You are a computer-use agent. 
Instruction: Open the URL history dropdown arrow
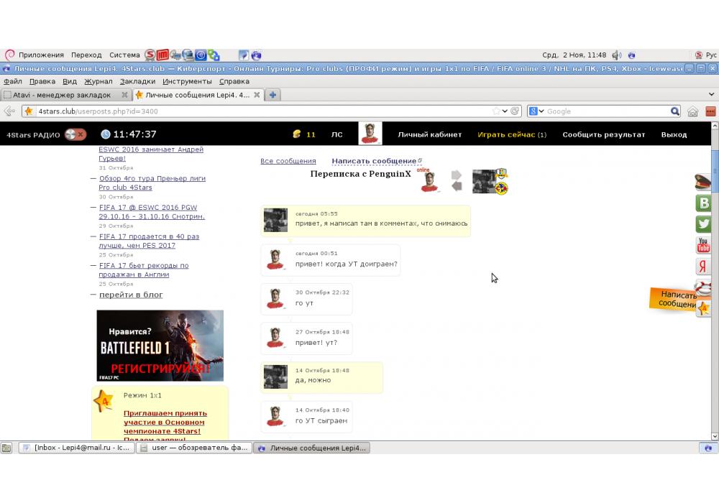point(505,111)
